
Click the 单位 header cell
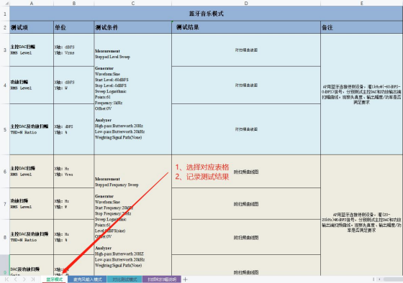pyautogui.click(x=73, y=27)
